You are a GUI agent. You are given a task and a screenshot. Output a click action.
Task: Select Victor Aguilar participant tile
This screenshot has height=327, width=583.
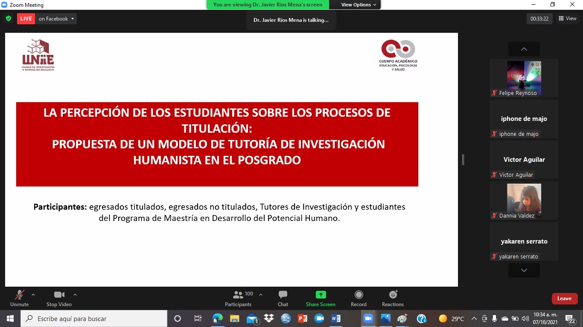click(x=524, y=160)
